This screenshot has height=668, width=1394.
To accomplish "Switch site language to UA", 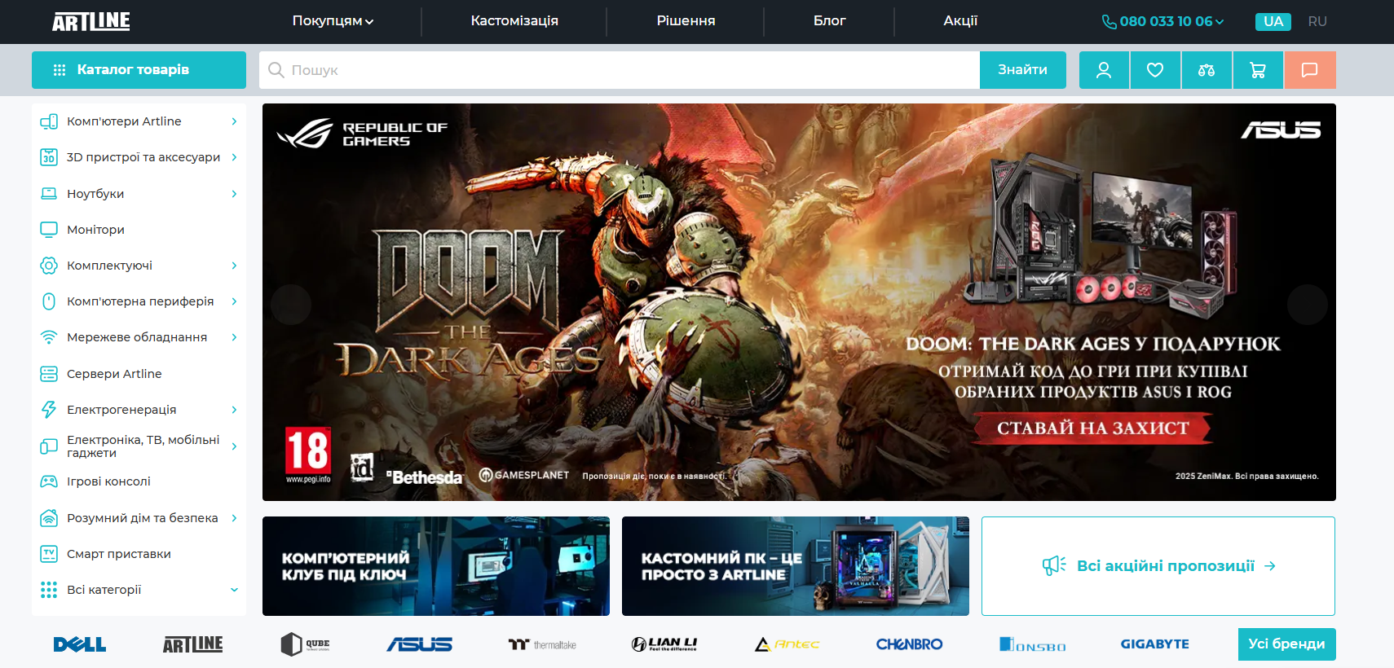I will (1273, 22).
